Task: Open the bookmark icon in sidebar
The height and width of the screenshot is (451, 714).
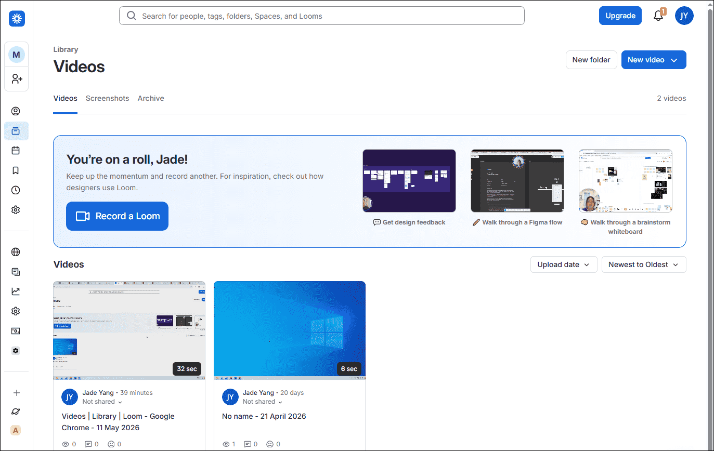Action: pyautogui.click(x=16, y=170)
